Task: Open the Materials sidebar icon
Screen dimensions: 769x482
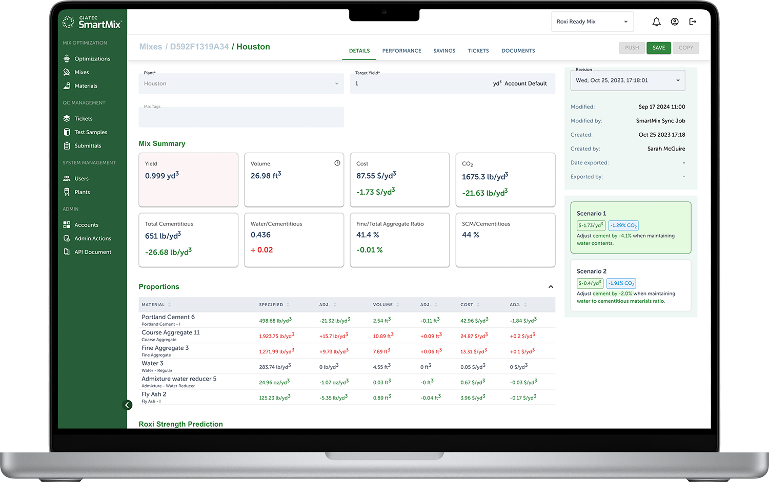Action: (x=67, y=86)
